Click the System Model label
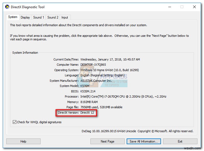The height and width of the screenshot is (151, 204). point(69,86)
